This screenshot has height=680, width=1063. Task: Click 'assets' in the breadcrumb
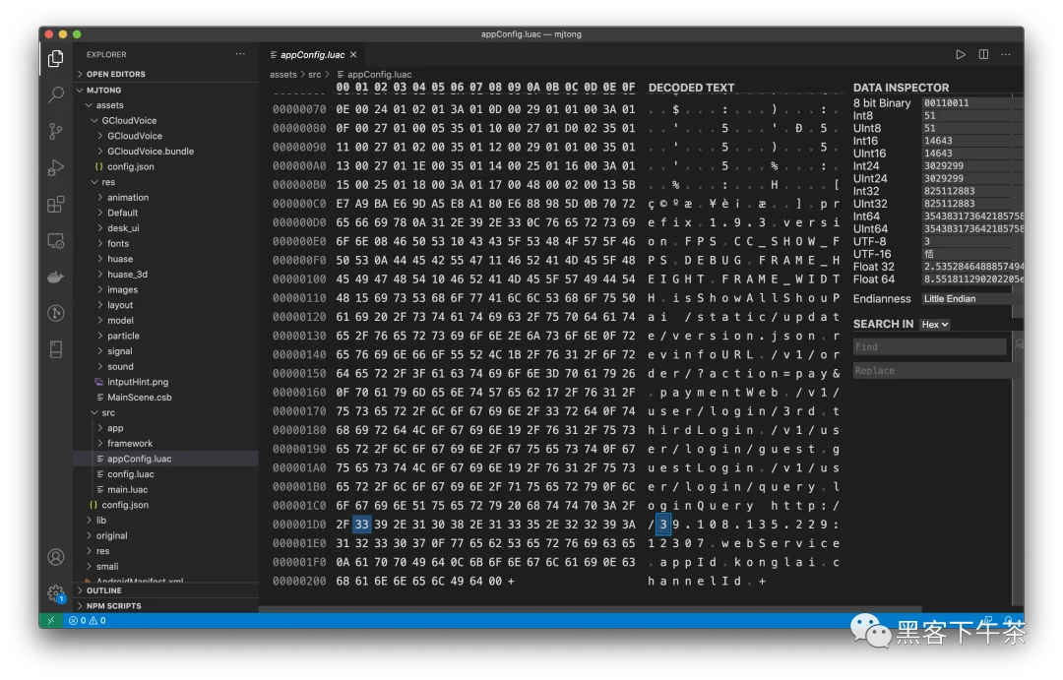282,75
